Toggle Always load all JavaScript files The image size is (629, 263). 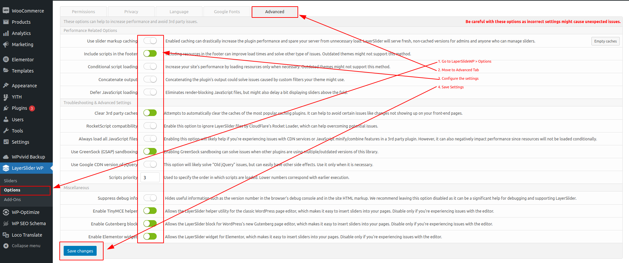pyautogui.click(x=150, y=138)
